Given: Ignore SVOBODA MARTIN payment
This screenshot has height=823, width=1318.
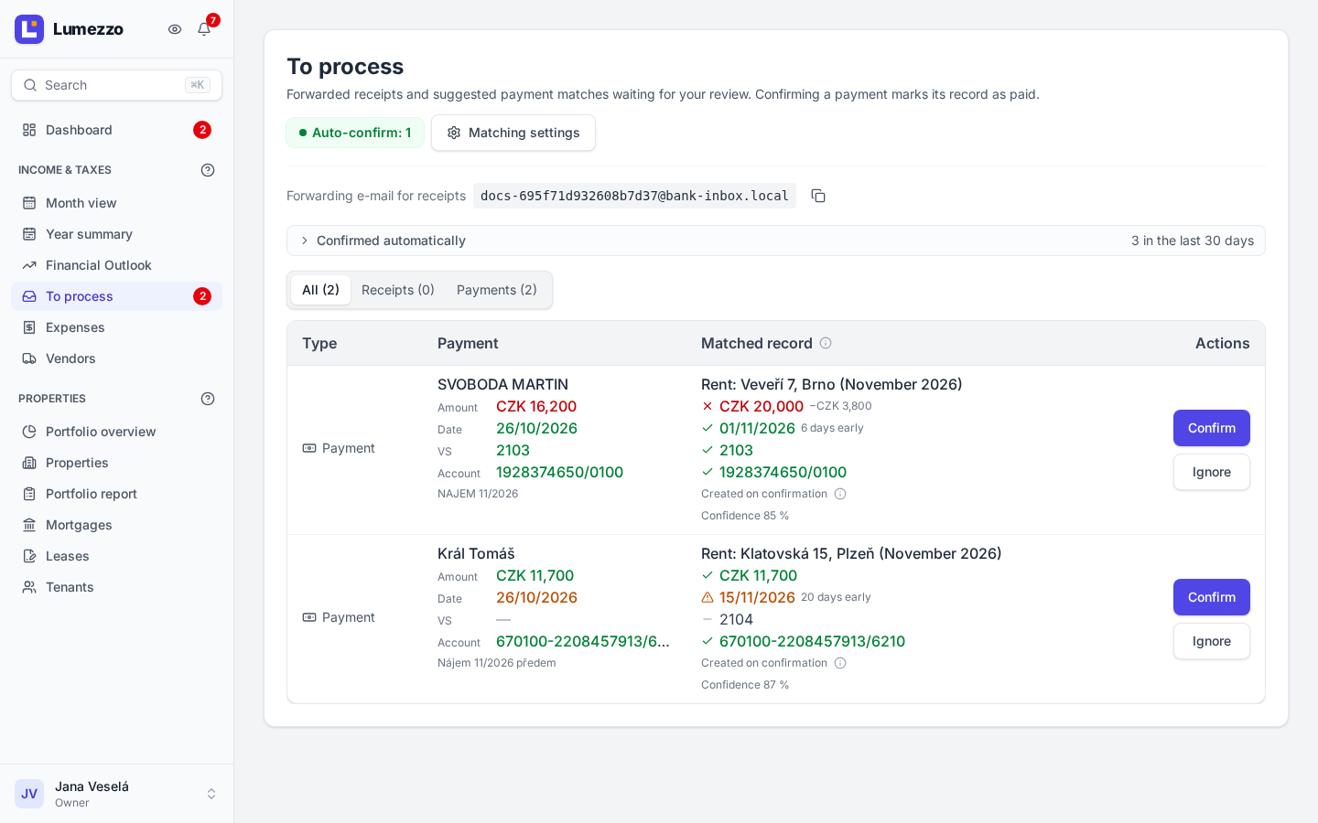Looking at the screenshot, I should 1212,472.
